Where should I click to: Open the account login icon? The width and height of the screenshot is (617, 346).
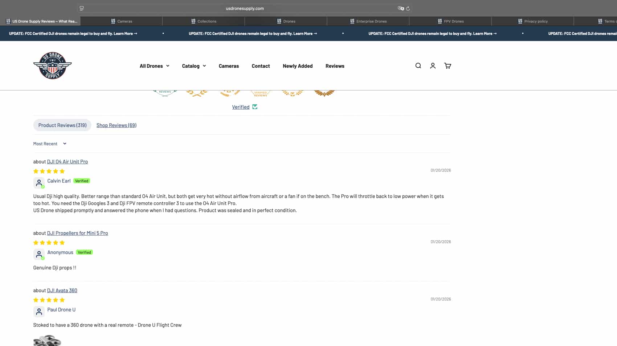[433, 66]
